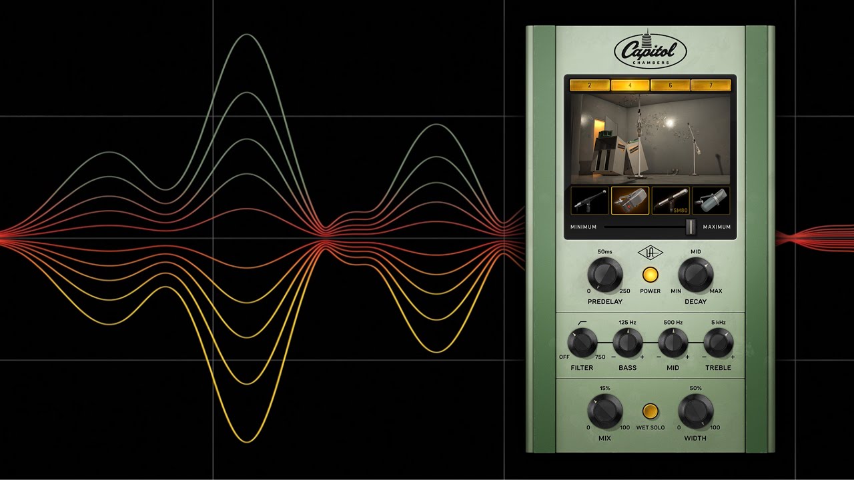Click the Universal Audio diamond logo
The height and width of the screenshot is (480, 854).
pos(649,254)
